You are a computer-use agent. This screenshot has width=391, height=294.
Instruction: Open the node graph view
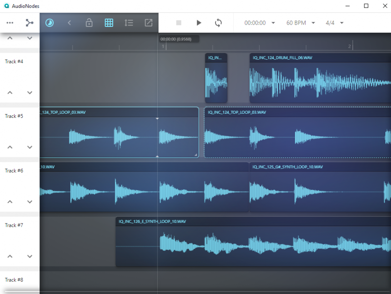29,22
